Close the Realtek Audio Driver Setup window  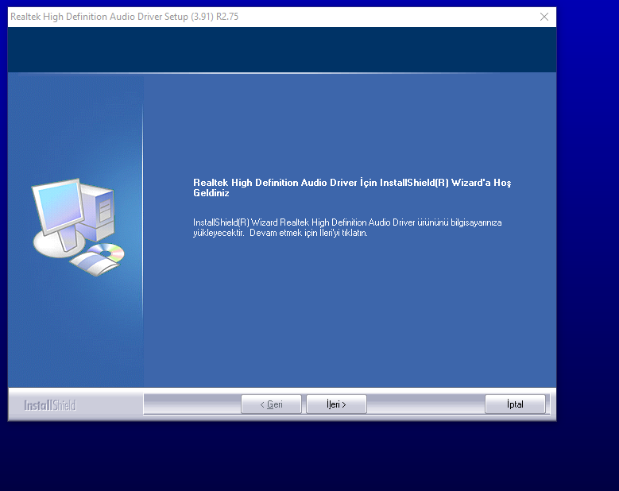(544, 17)
